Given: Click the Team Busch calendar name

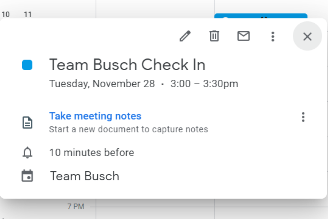Looking at the screenshot, I should (84, 176).
